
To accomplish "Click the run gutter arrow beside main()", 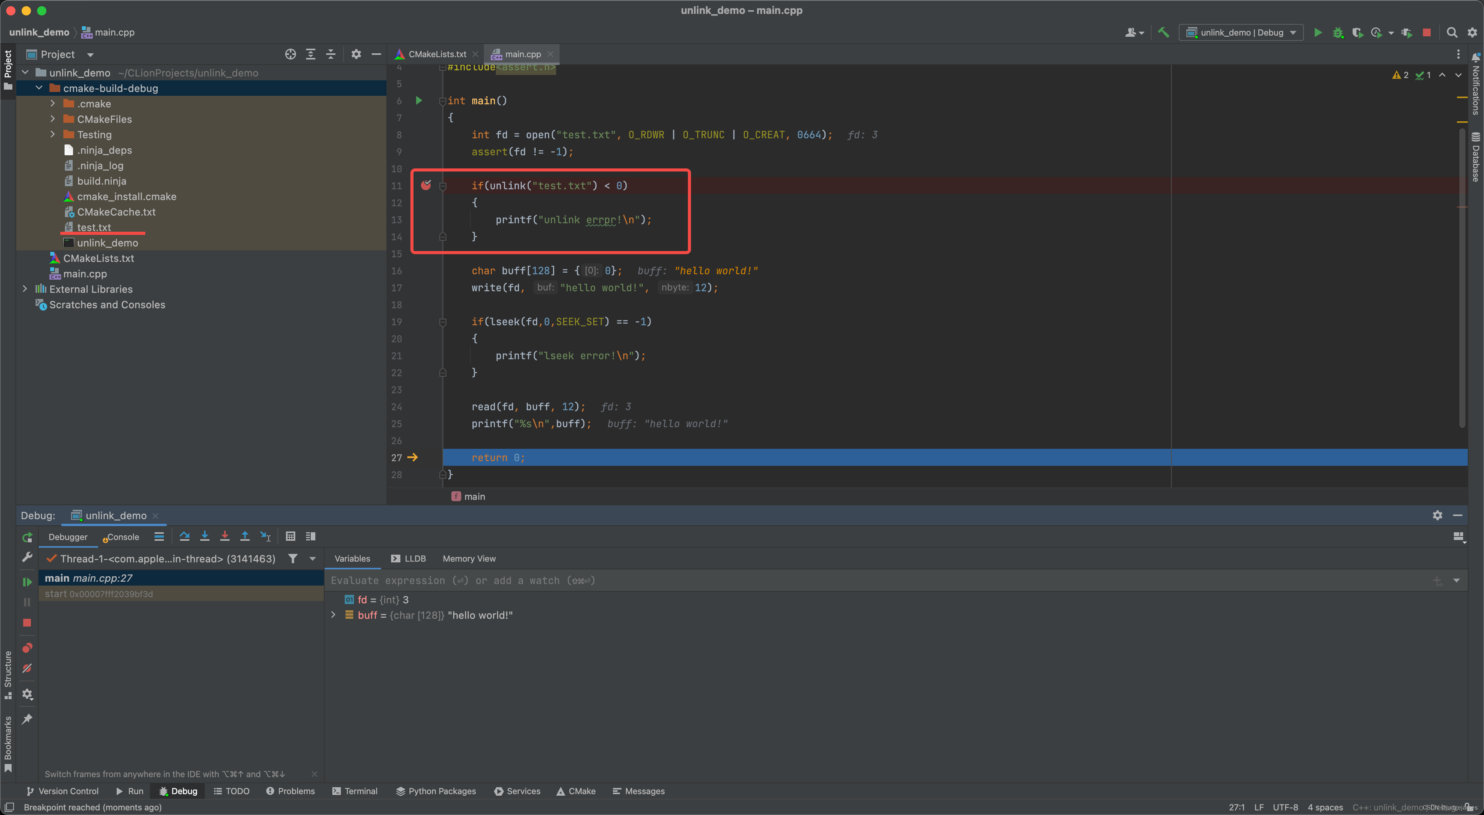I will (x=419, y=101).
